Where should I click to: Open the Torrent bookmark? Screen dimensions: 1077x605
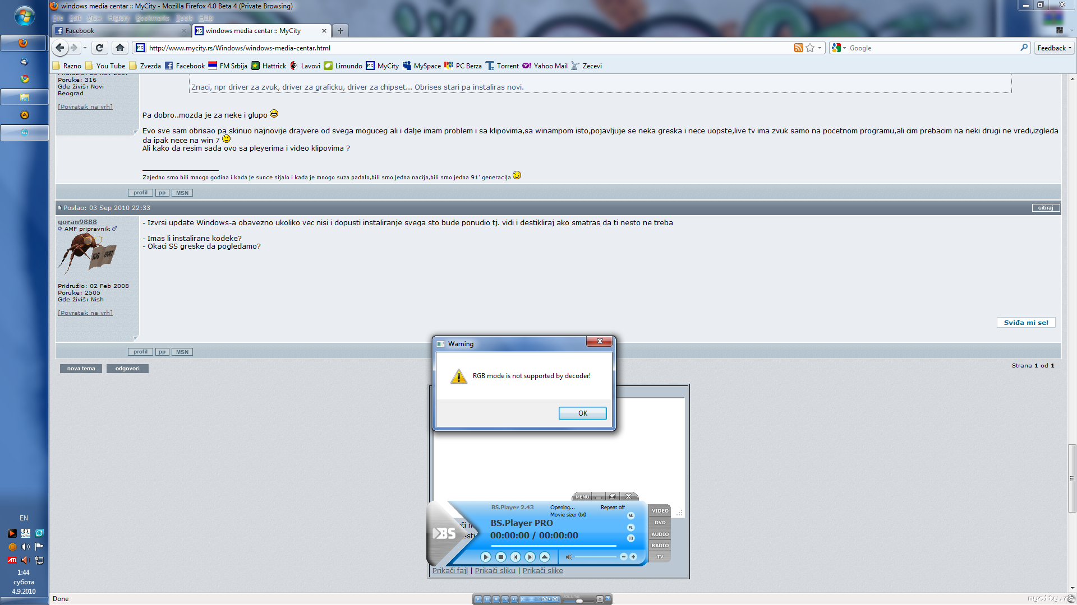click(x=503, y=66)
